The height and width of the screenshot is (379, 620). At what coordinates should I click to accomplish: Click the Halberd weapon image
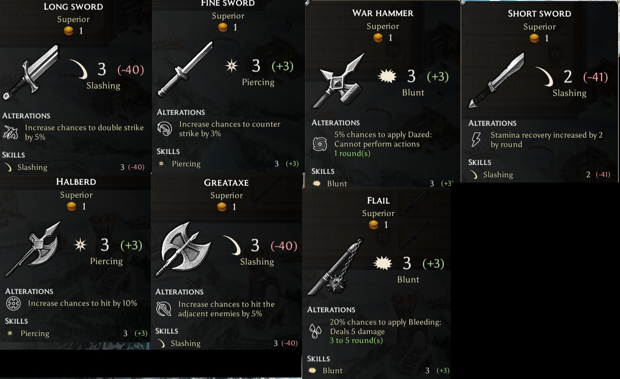(x=33, y=248)
